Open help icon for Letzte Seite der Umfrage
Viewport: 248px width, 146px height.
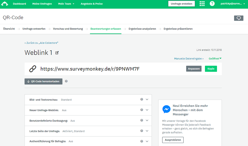[x=142, y=131]
